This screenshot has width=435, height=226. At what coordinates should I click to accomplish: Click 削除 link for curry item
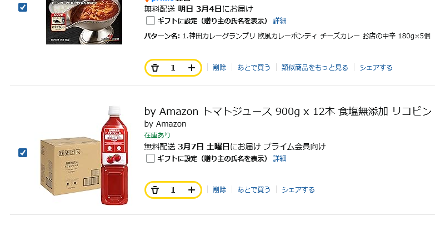coord(219,68)
